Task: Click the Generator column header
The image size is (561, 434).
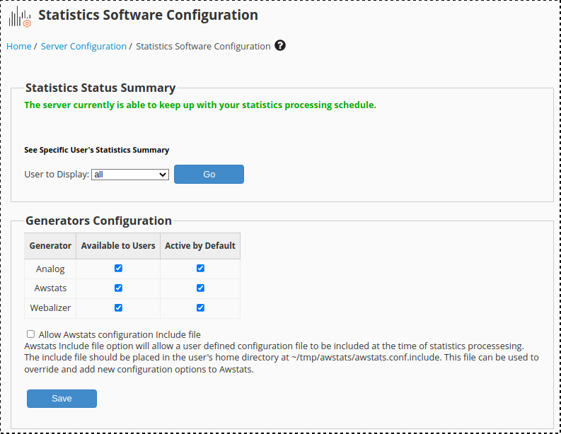Action: coord(50,246)
